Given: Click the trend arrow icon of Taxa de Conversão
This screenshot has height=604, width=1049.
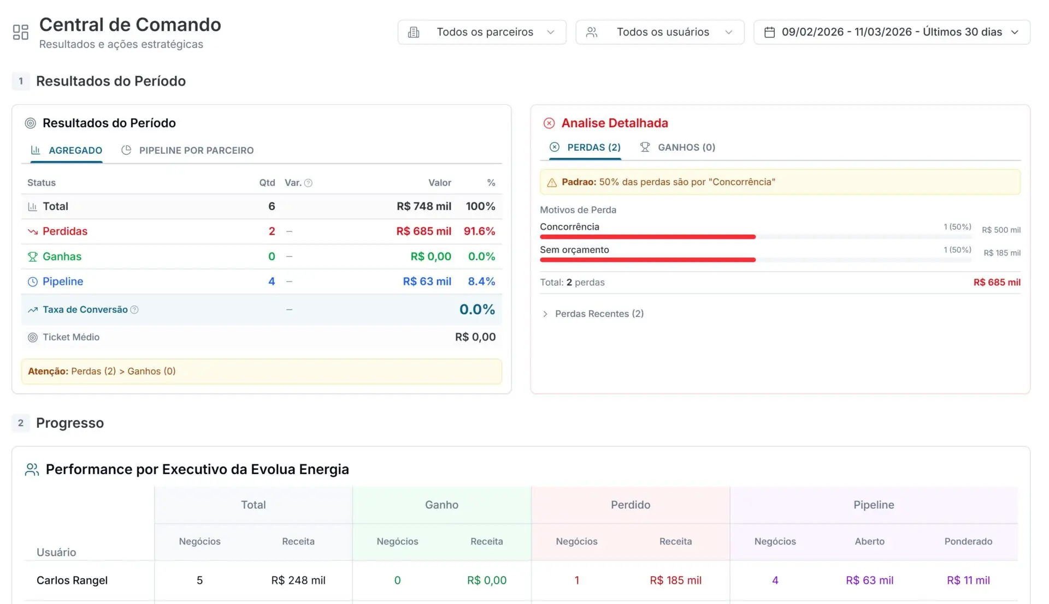Looking at the screenshot, I should click(x=33, y=310).
